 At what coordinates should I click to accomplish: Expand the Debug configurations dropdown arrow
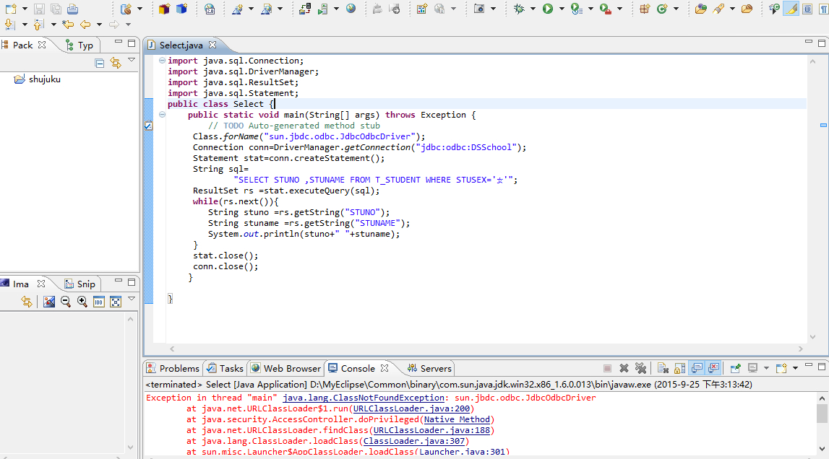[x=533, y=9]
